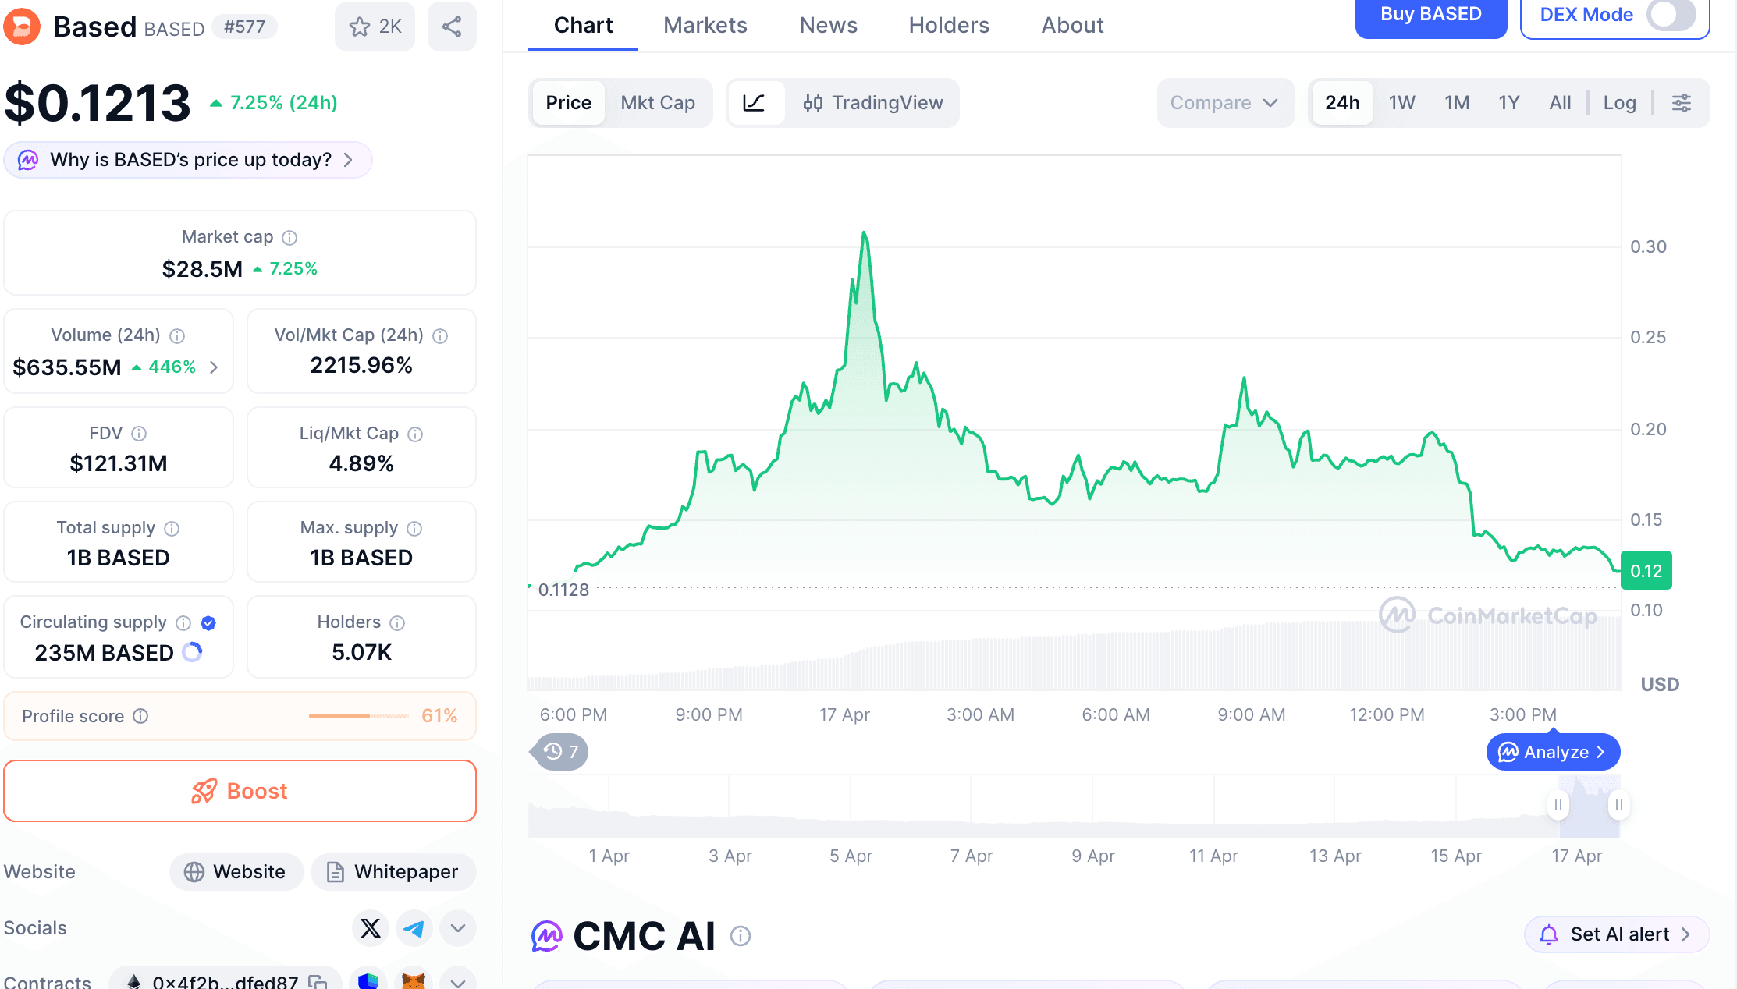
Task: Open the Telegram social link
Action: click(x=414, y=928)
